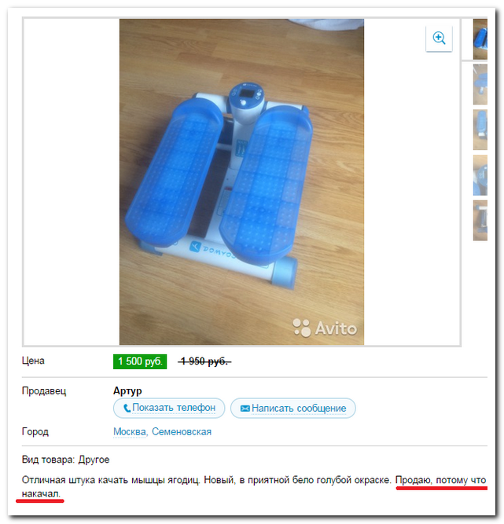
Task: Click the underlined text Продаю, потому что
Action: [x=440, y=480]
